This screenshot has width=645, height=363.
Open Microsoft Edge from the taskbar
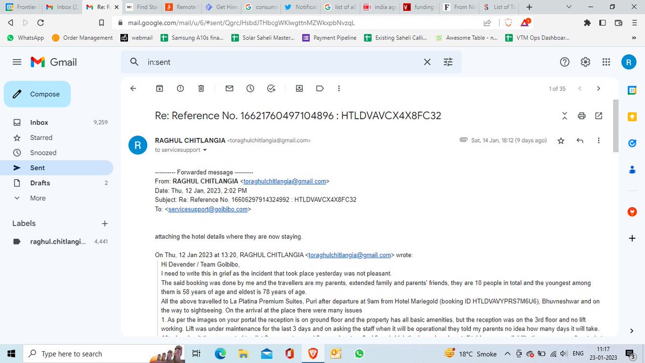click(x=221, y=353)
